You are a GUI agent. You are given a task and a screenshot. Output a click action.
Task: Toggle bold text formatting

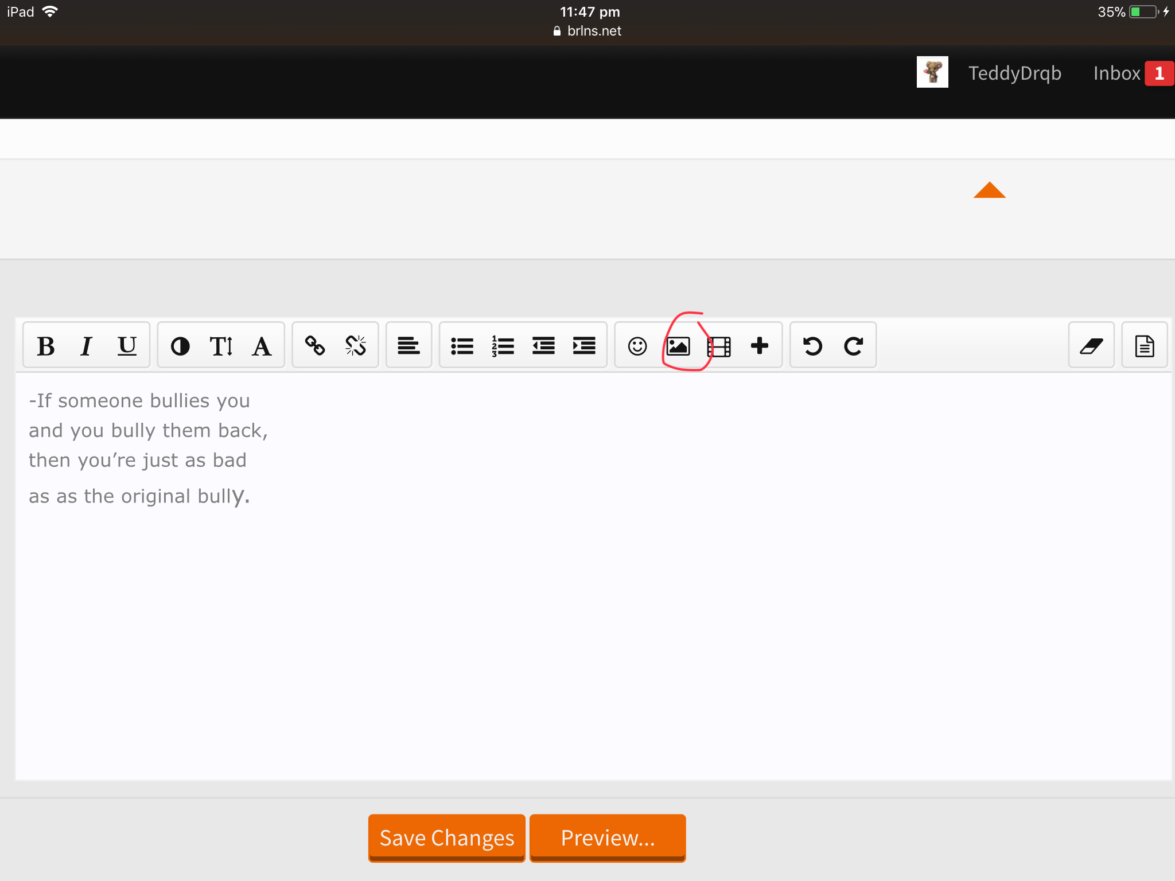[46, 346]
